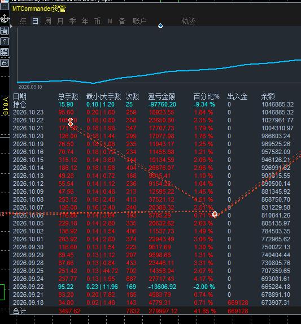The height and width of the screenshot is (324, 301).
Task: Click the overlapping windows restore icon
Action: pos(5,63)
